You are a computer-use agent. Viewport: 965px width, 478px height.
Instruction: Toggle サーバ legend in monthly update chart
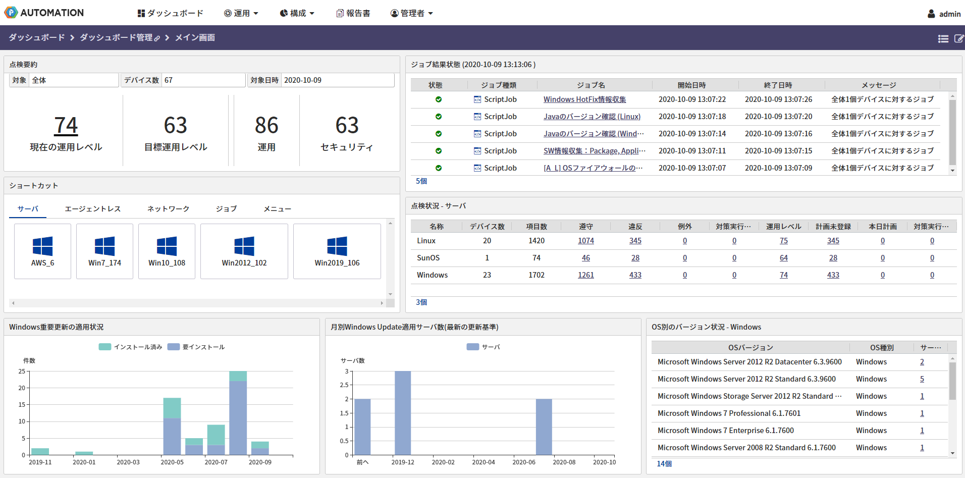483,347
